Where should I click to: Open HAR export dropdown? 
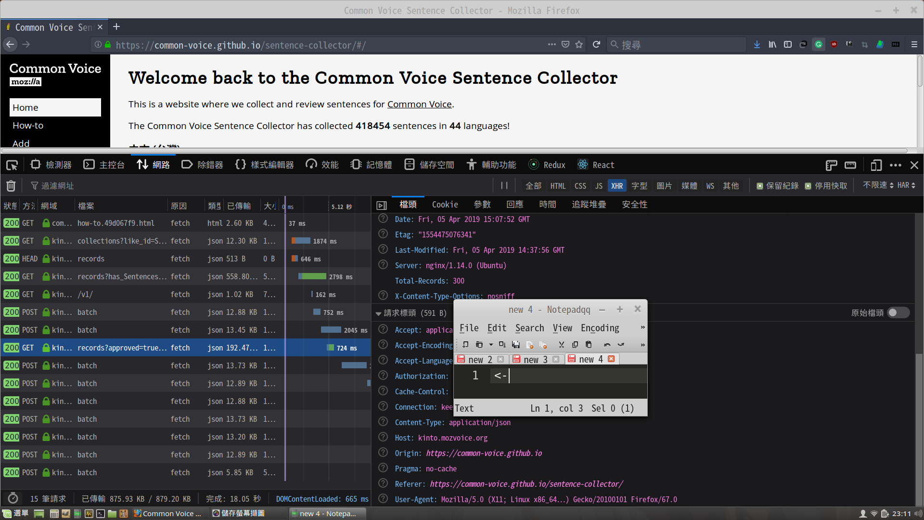point(906,185)
